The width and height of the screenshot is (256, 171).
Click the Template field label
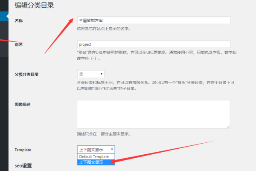(x=23, y=150)
